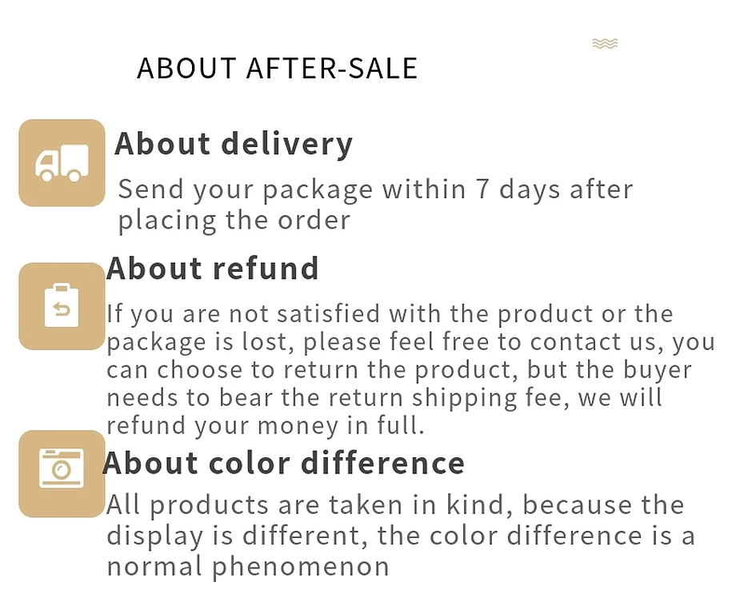This screenshot has height=594, width=736.
Task: Click the camera color difference icon
Action: 62,474
